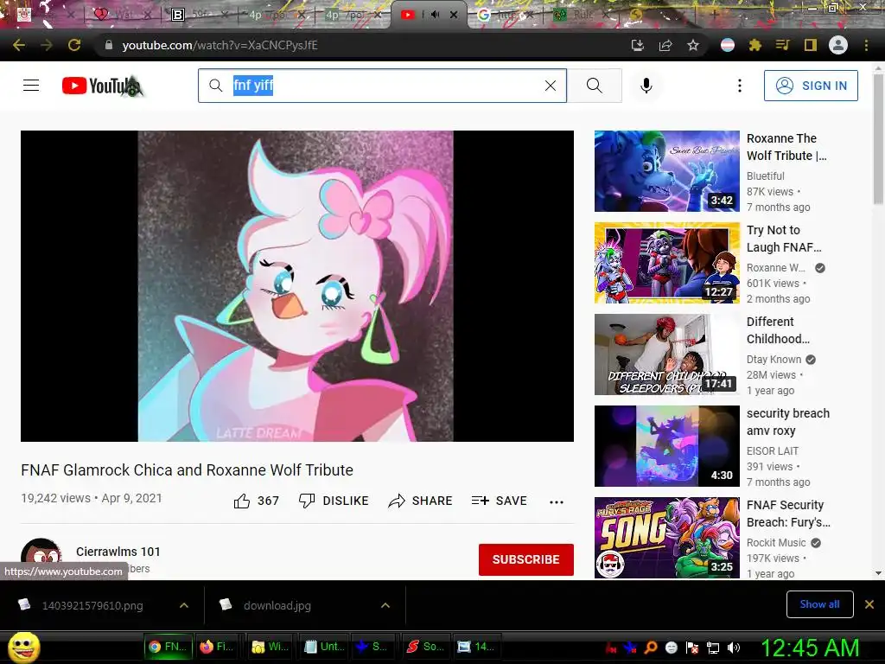885x664 pixels.
Task: Open the network icon in system tray
Action: [713, 648]
